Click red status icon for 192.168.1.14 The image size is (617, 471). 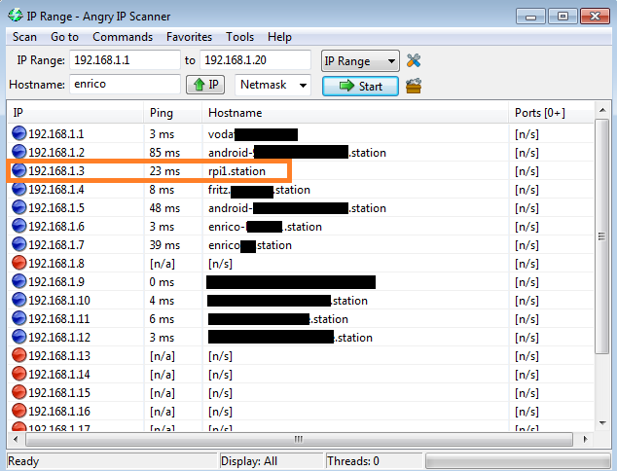click(x=18, y=374)
